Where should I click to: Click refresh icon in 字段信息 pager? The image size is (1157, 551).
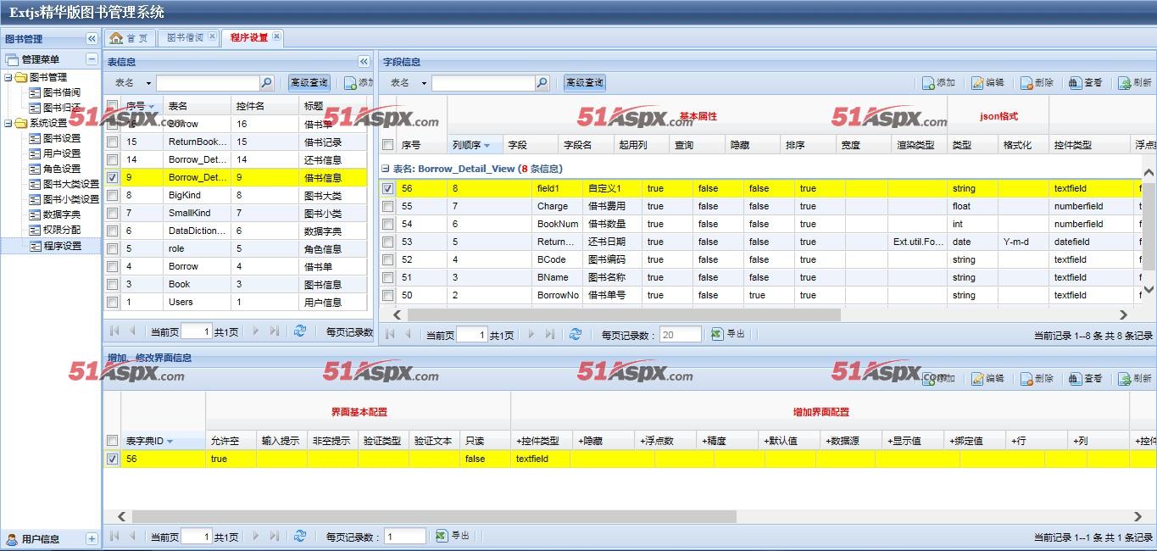click(x=576, y=334)
